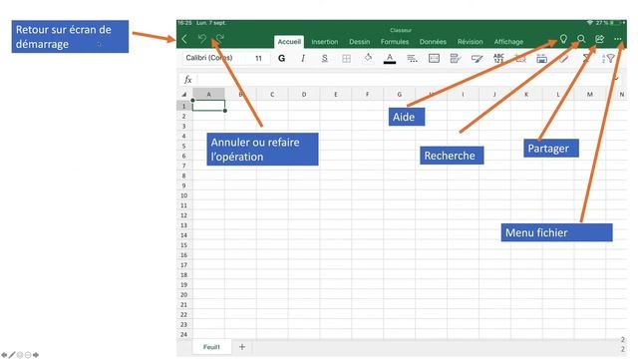The image size is (638, 359).
Task: Switch to the Données tab
Action: 433,42
